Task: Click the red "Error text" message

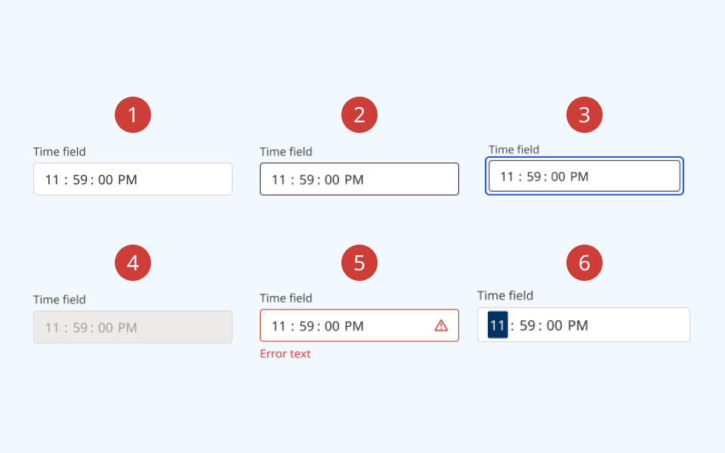Action: [x=285, y=354]
